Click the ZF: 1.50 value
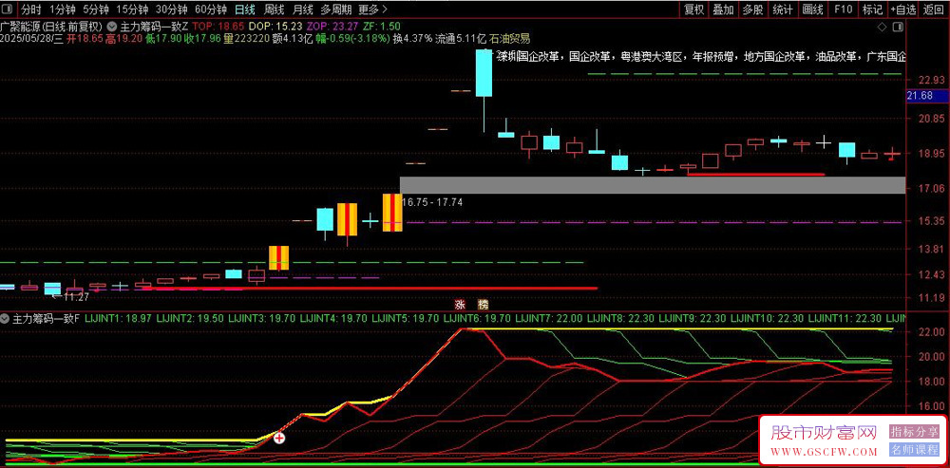 [x=382, y=27]
